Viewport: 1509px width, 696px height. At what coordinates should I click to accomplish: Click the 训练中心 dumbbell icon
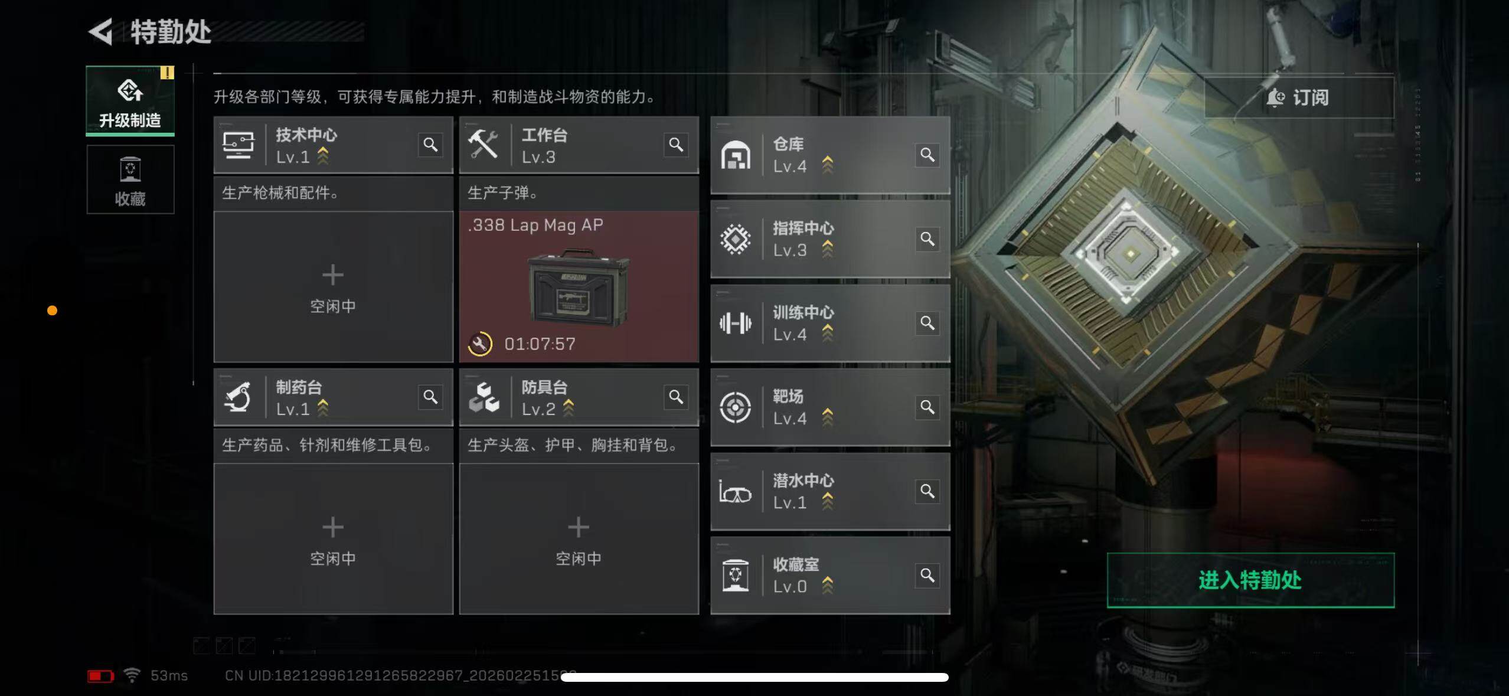coord(735,323)
